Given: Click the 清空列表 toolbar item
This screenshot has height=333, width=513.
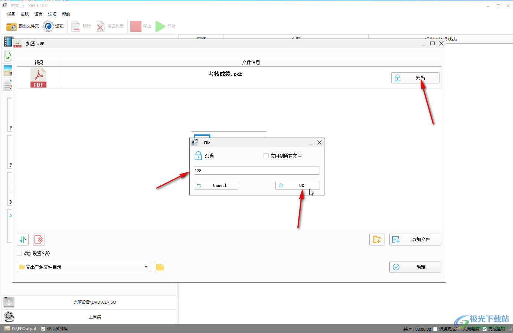Looking at the screenshot, I should [x=110, y=26].
